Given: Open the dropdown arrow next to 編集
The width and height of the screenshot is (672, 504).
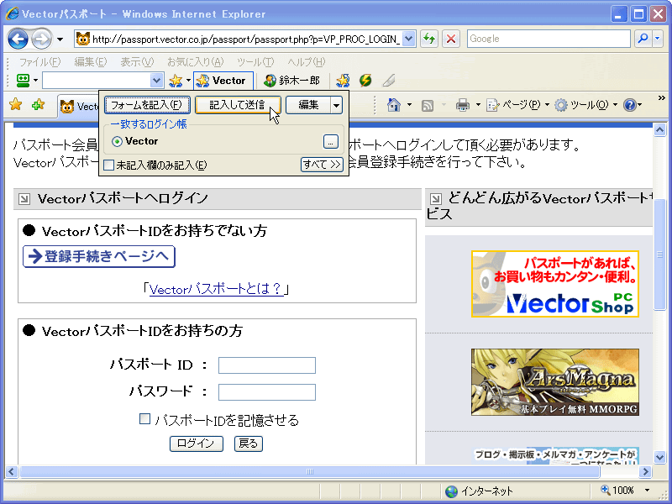Looking at the screenshot, I should 337,105.
